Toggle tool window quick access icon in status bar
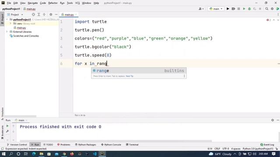 coord(2,149)
